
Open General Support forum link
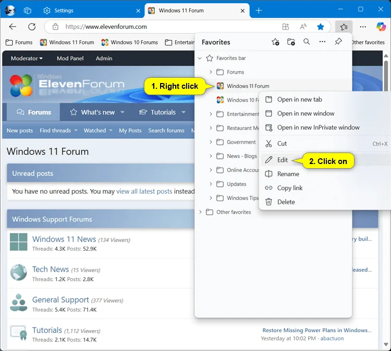[60, 299]
